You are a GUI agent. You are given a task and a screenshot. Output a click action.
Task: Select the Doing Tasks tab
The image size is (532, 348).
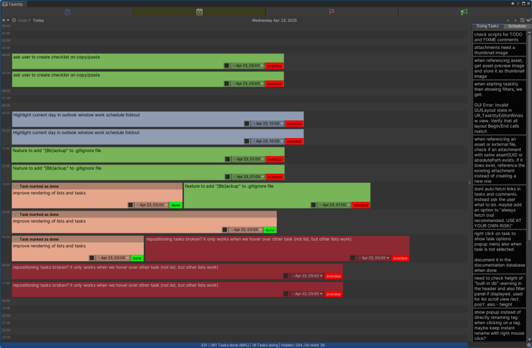point(487,26)
